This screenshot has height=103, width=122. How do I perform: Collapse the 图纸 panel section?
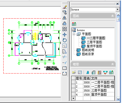click(x=113, y=16)
